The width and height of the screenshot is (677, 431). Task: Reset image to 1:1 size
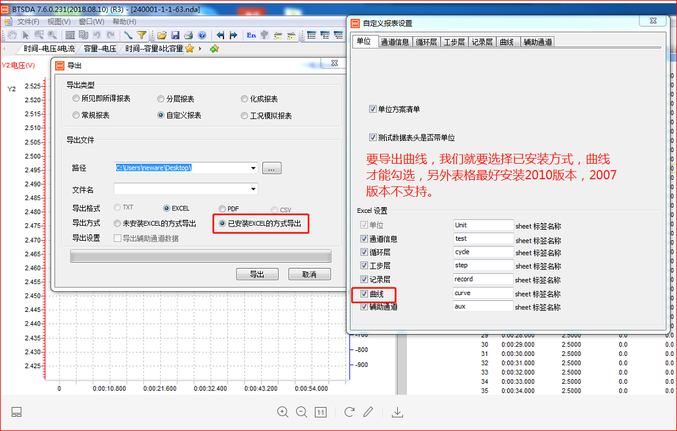pyautogui.click(x=321, y=412)
